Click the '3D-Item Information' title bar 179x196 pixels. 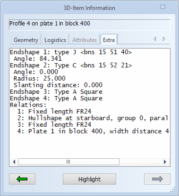click(89, 8)
